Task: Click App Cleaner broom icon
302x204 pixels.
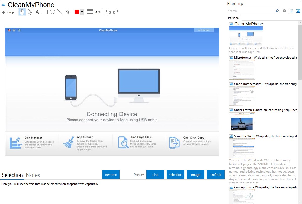Action: pyautogui.click(x=69, y=142)
